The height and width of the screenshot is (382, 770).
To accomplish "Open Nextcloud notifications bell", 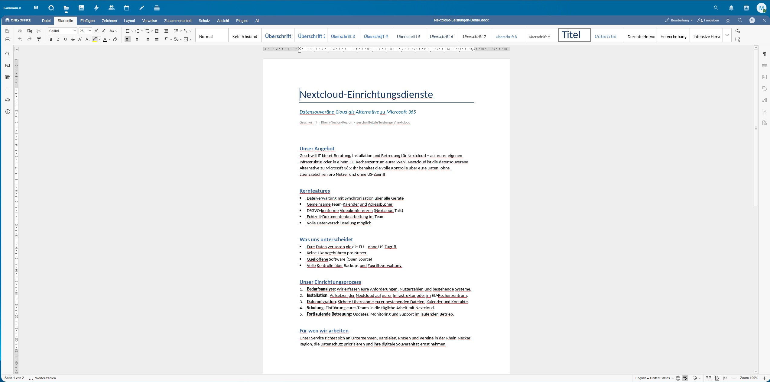I will pyautogui.click(x=731, y=8).
